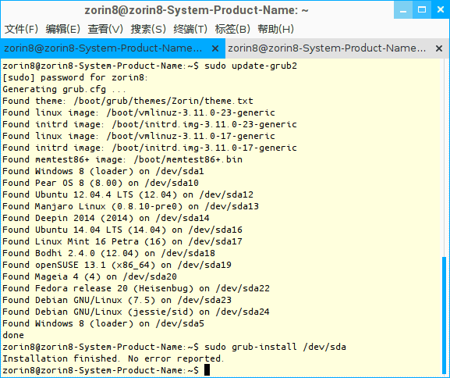
Task: Switch to the second terminal tab
Action: click(x=327, y=48)
